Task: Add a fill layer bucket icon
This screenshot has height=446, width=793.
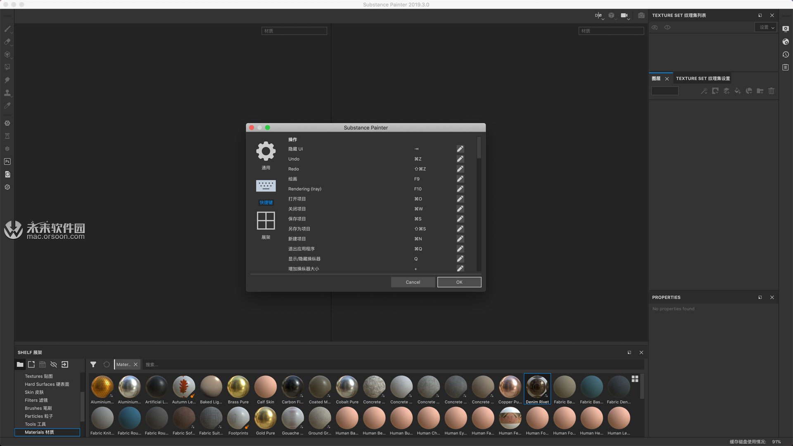Action: tap(737, 91)
